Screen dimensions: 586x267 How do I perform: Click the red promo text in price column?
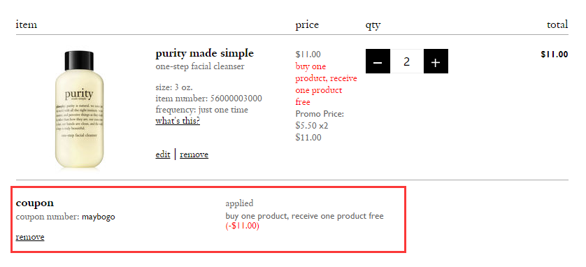click(326, 85)
